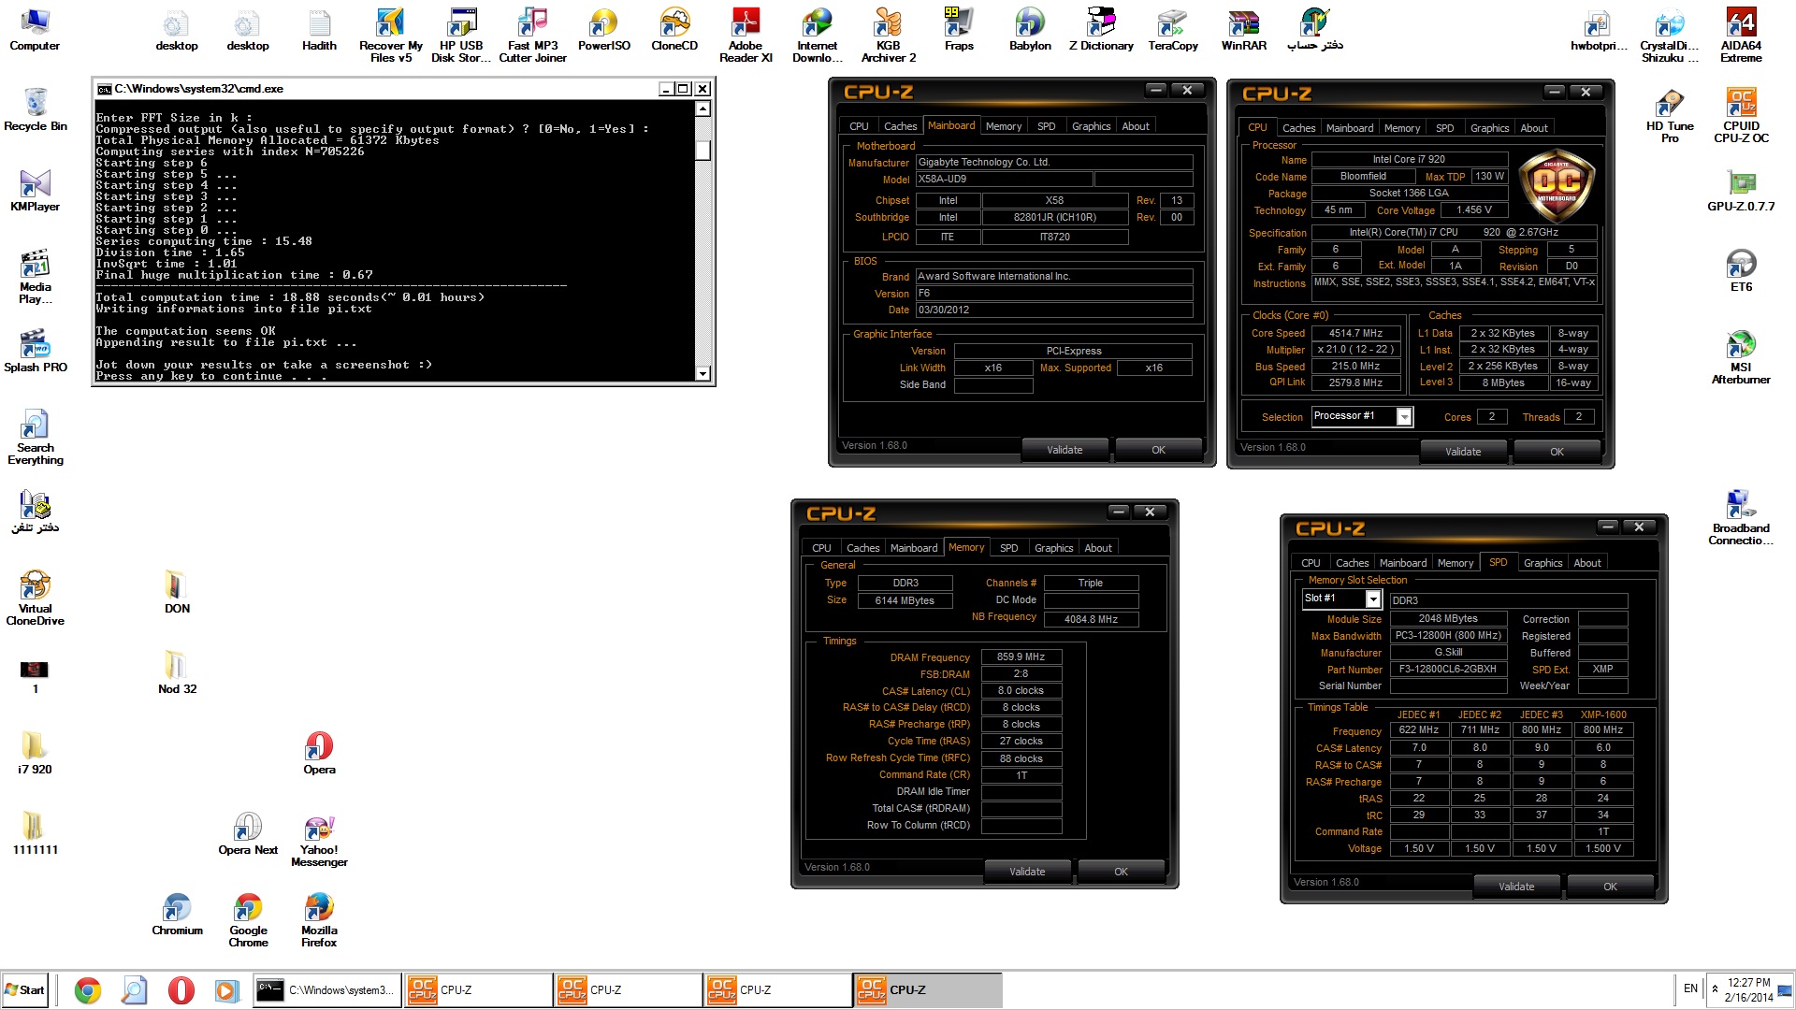This screenshot has width=1796, height=1010.
Task: Switch to cmd.exe taskbar button
Action: tap(326, 989)
